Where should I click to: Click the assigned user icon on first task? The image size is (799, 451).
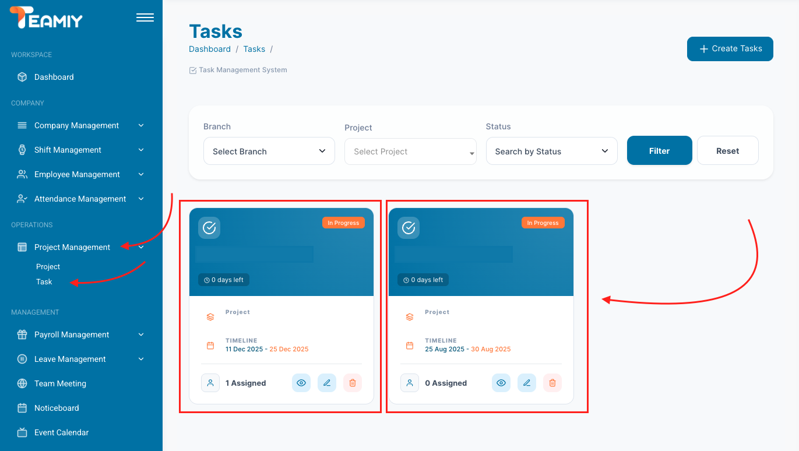pos(210,383)
